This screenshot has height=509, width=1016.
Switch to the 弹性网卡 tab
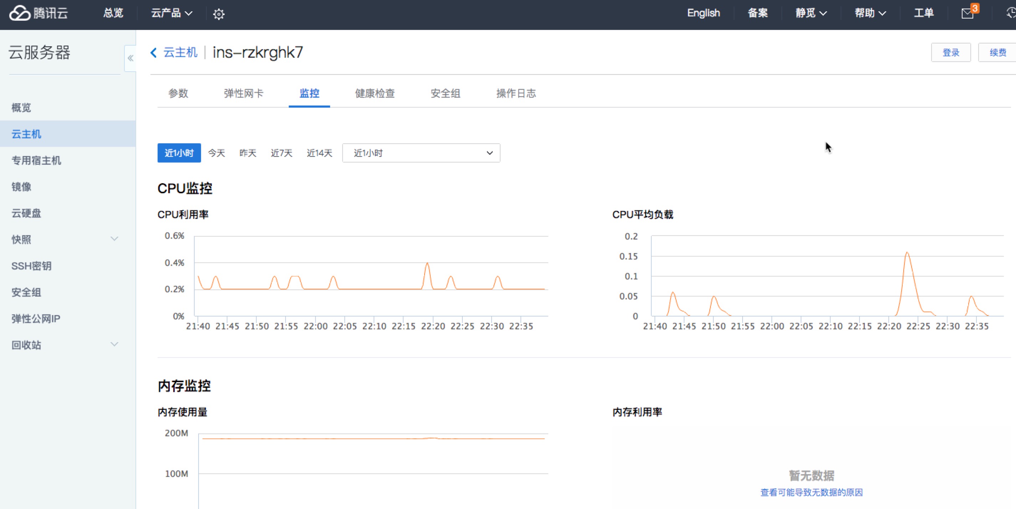pyautogui.click(x=243, y=93)
